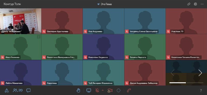Expand microphone options with the red chevron
Viewport: 207px width, 95px height.
pyautogui.click(x=103, y=91)
